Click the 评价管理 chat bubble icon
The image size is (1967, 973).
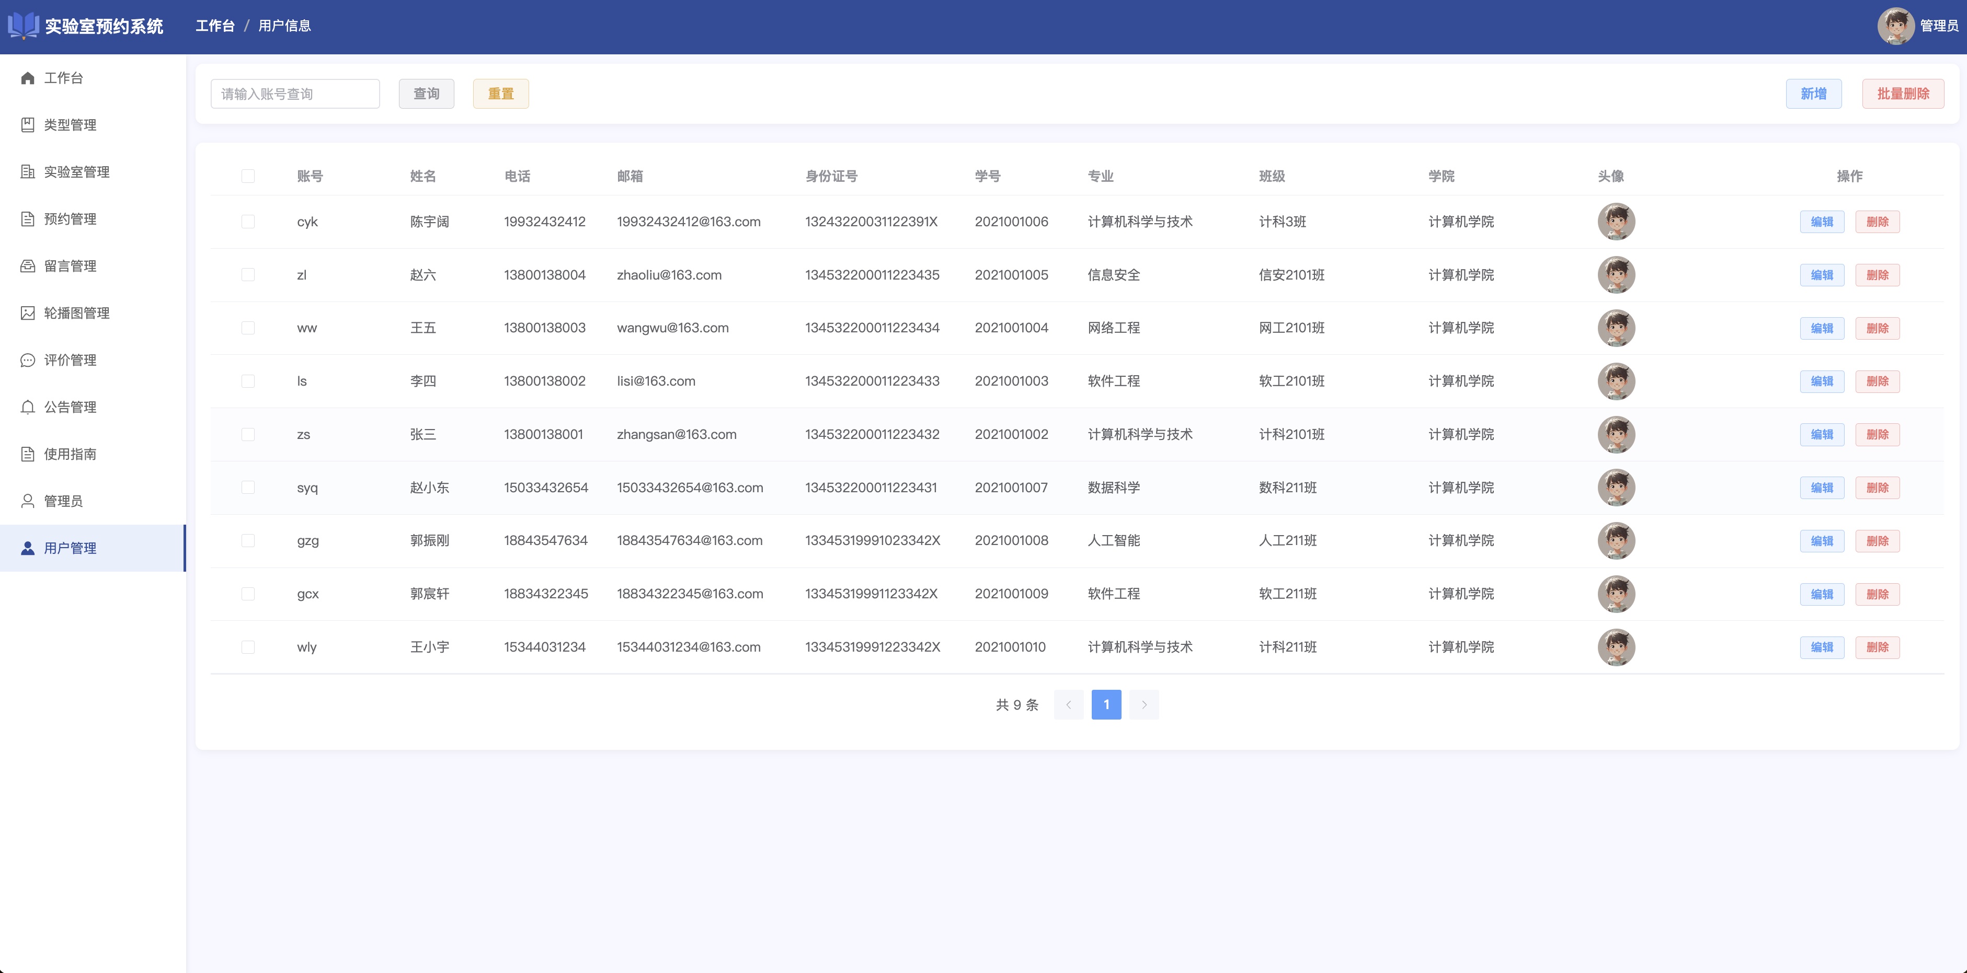point(28,360)
